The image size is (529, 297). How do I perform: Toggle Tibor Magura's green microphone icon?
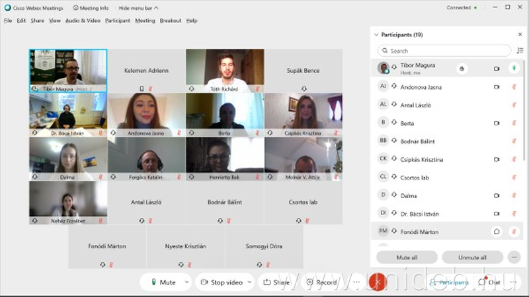tap(514, 69)
